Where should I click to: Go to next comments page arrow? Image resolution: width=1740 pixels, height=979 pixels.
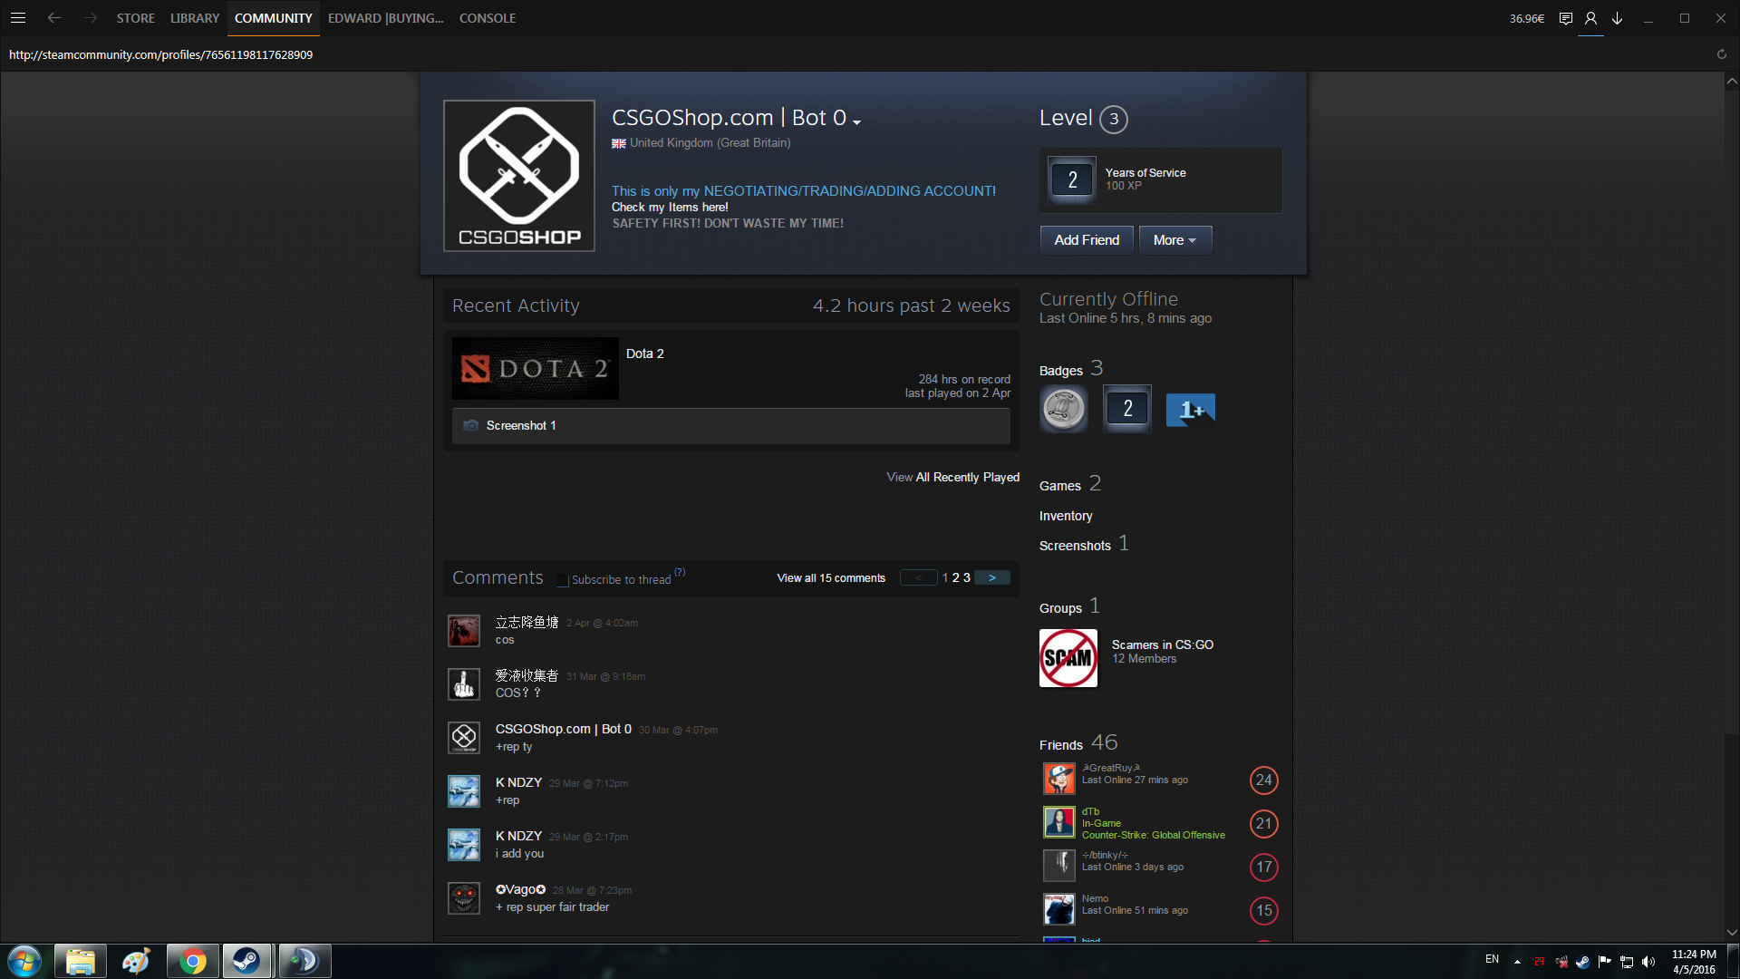992,577
